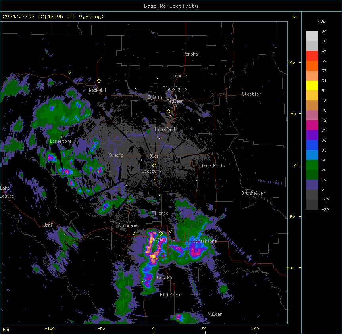Image resolution: width=342 pixels, height=334 pixels.
Task: Click the Lacombe town label
Action: tap(179, 76)
